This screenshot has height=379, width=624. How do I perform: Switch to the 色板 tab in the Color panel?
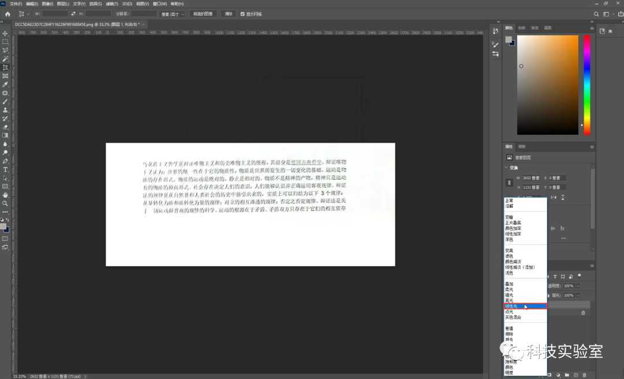[522, 28]
